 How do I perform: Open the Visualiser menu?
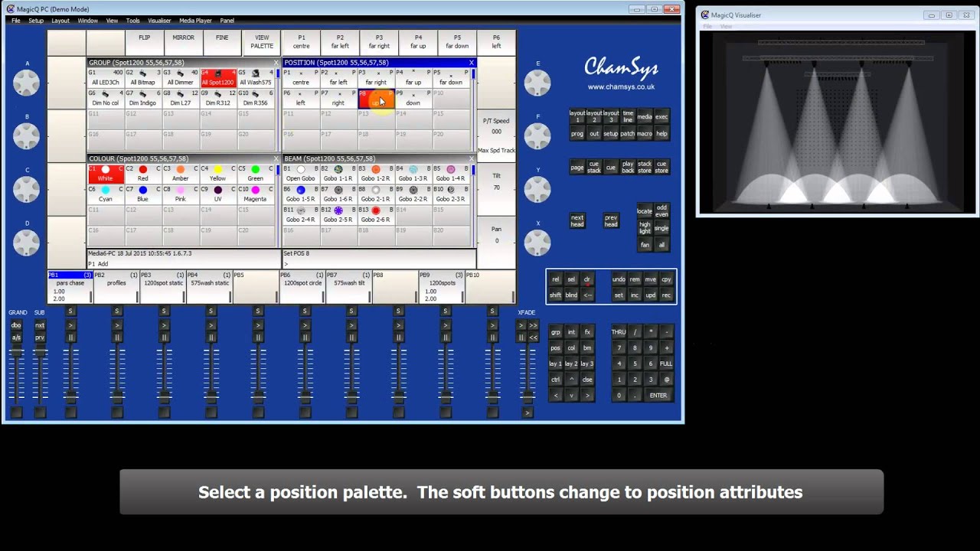pos(159,21)
